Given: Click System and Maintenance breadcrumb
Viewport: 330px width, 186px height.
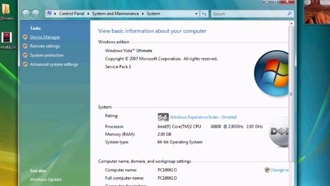Looking at the screenshot, I should [x=115, y=13].
